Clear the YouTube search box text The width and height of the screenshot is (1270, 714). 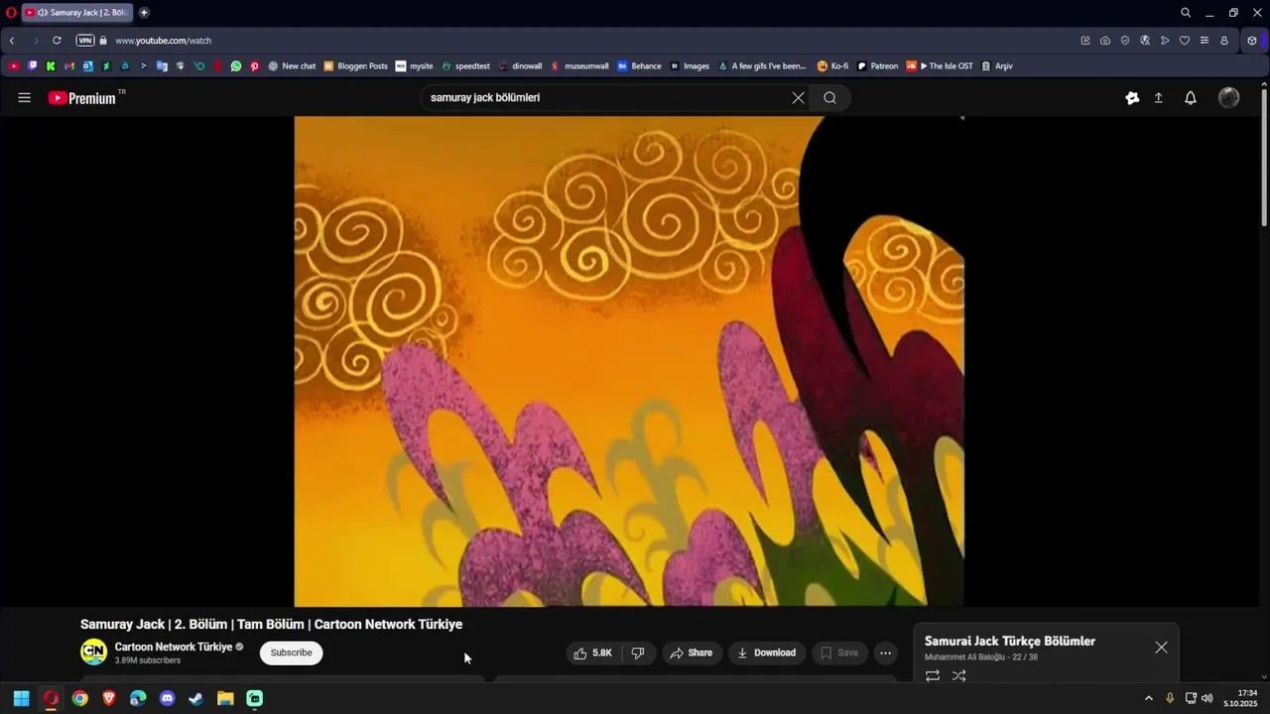tap(798, 98)
